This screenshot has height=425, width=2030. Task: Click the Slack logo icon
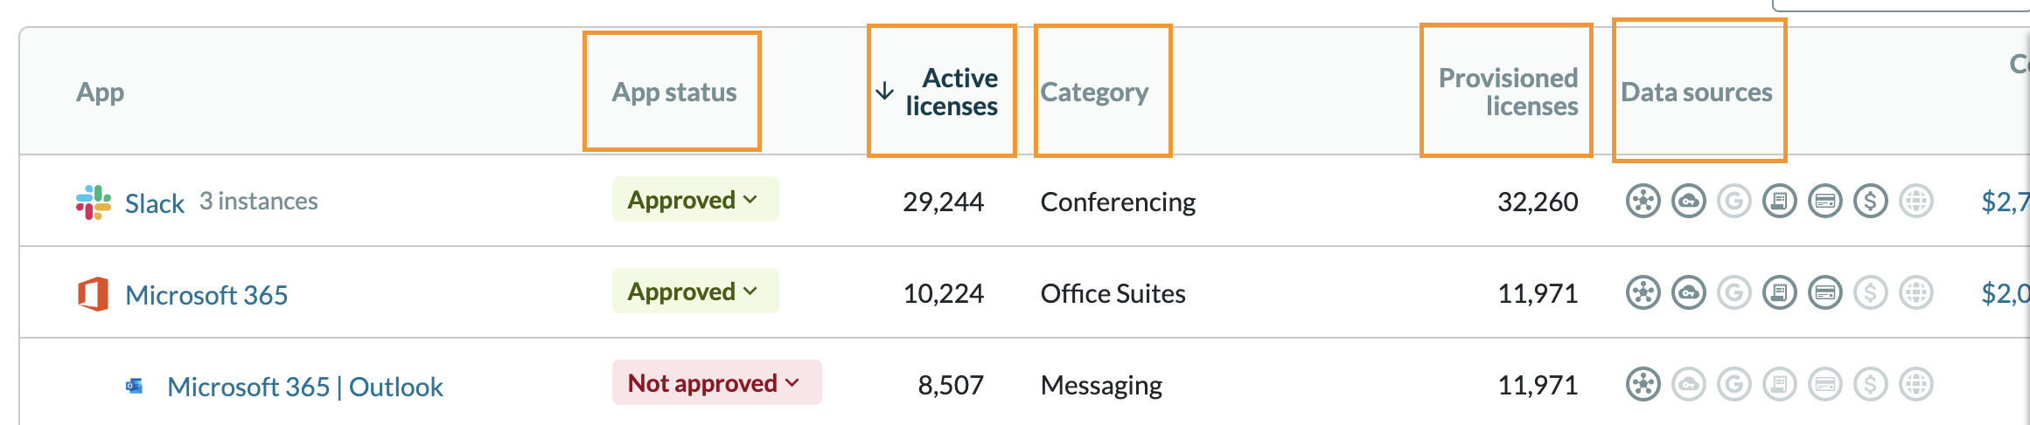click(94, 202)
